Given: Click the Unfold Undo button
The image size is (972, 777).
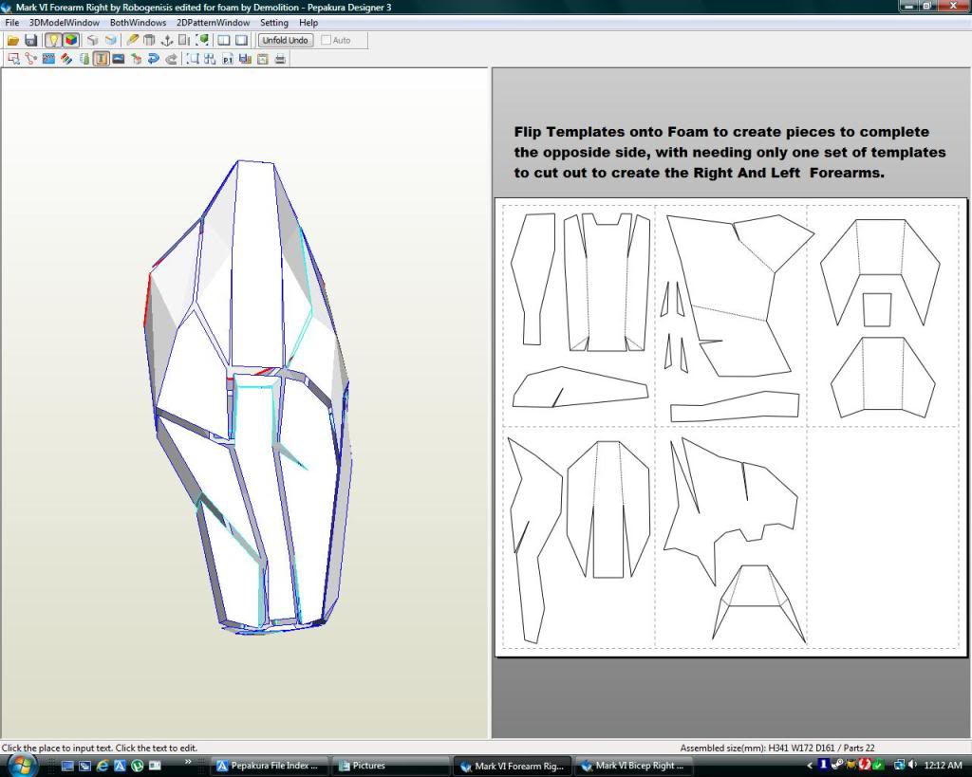Looking at the screenshot, I should click(x=285, y=40).
